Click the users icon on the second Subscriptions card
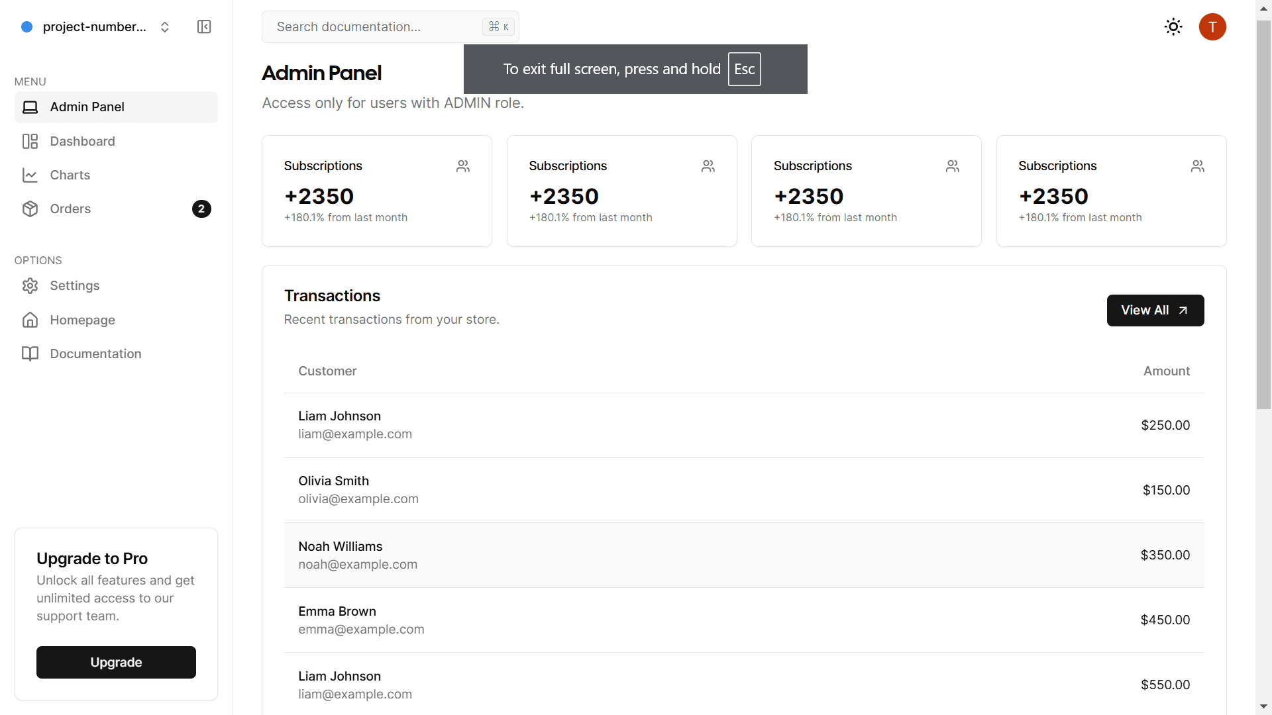This screenshot has height=715, width=1272. tap(708, 166)
